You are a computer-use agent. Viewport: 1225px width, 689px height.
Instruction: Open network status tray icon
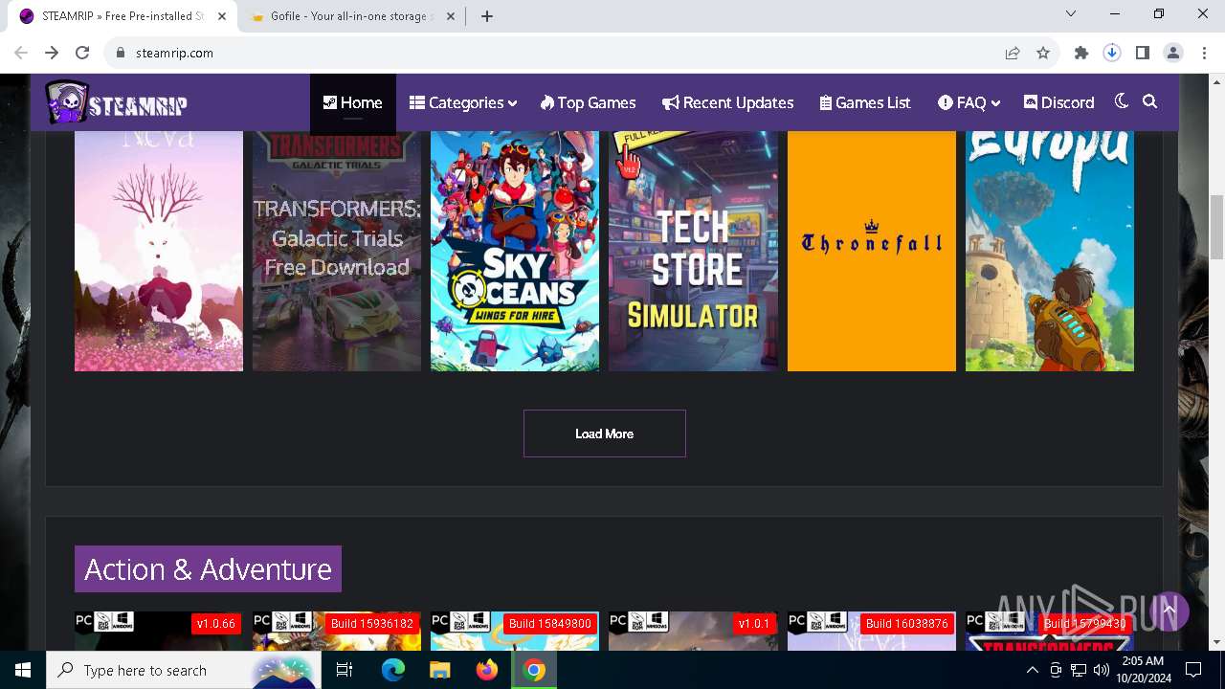[x=1079, y=670]
